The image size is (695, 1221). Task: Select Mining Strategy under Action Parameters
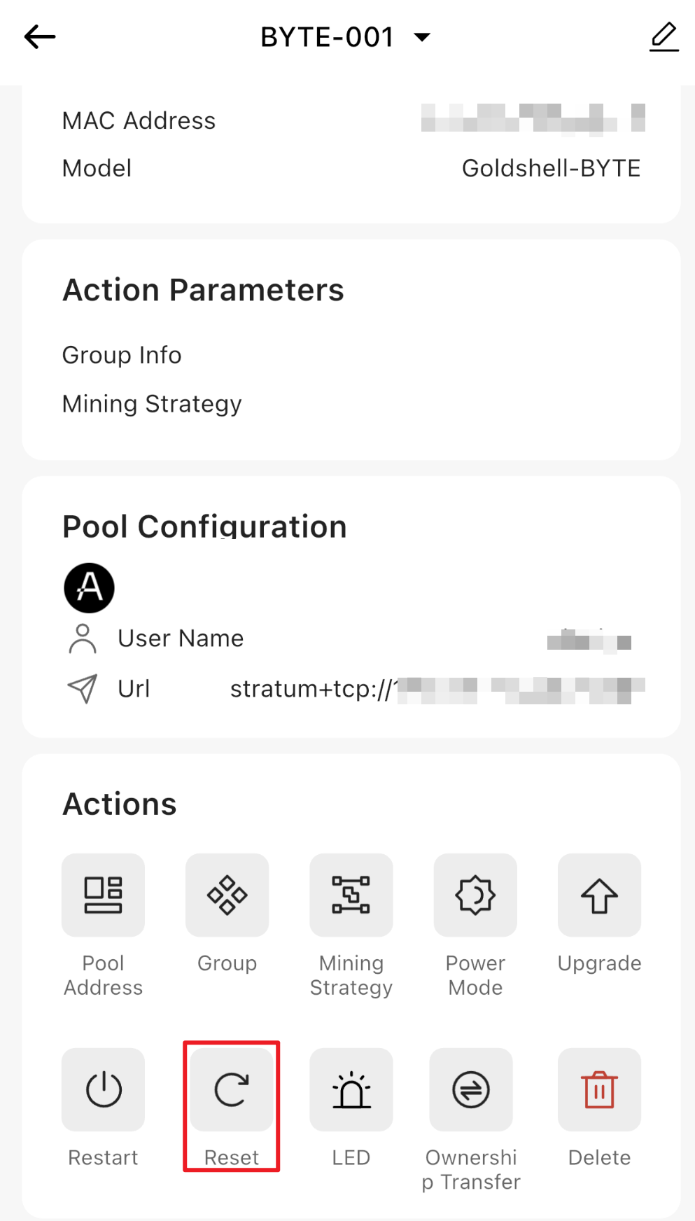point(152,404)
